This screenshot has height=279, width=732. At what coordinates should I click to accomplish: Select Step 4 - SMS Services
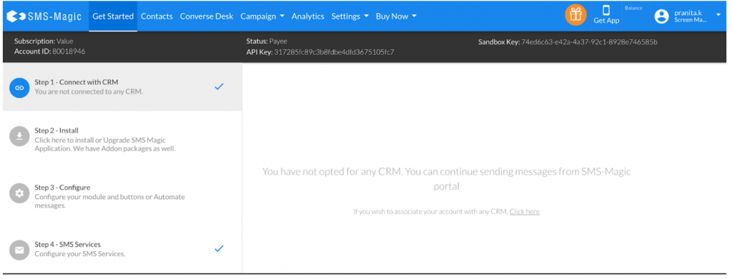(x=122, y=249)
